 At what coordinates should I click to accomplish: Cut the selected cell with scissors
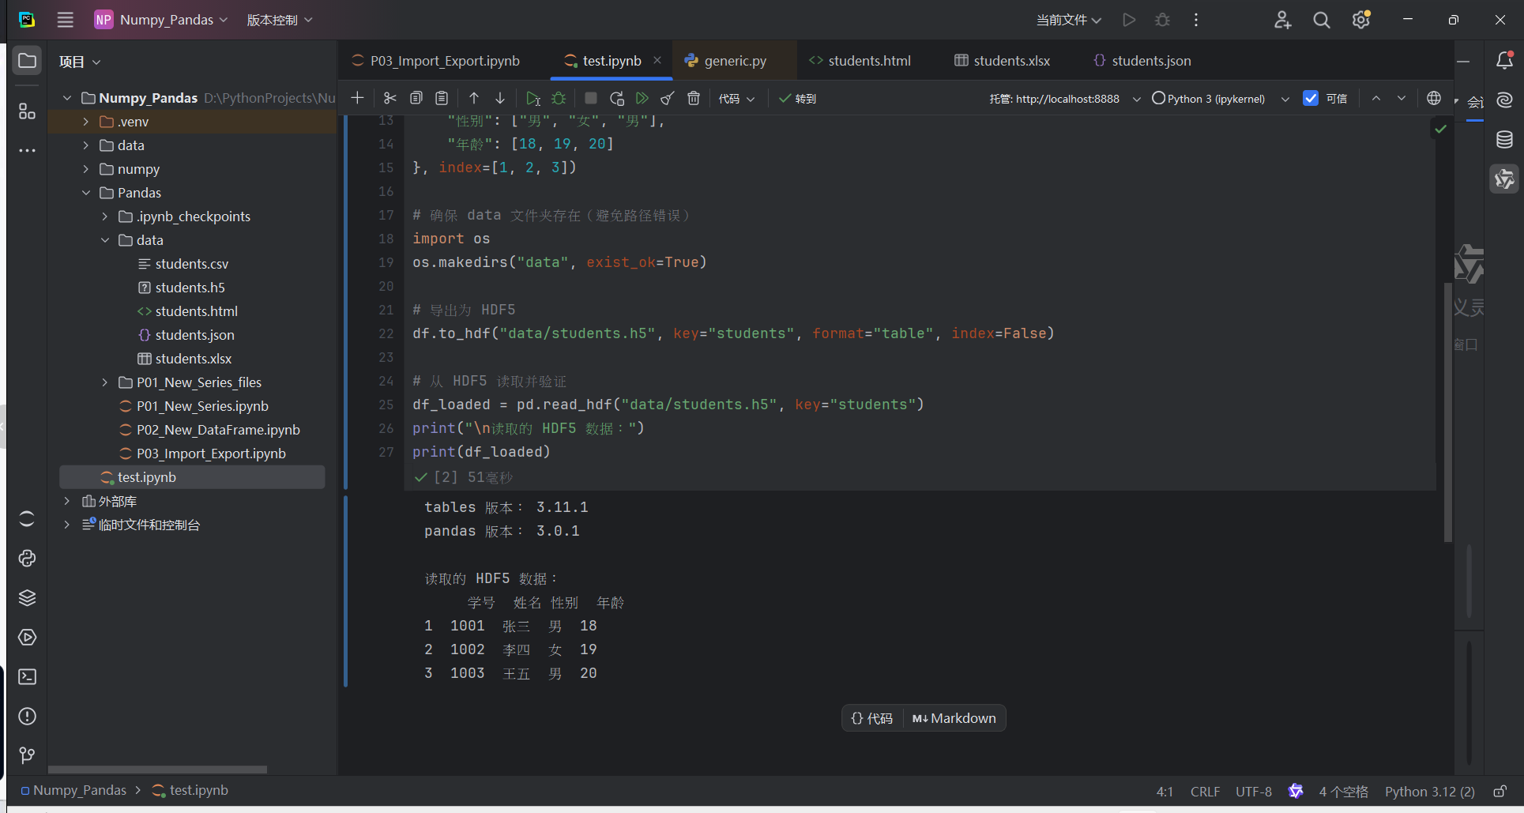click(x=389, y=98)
